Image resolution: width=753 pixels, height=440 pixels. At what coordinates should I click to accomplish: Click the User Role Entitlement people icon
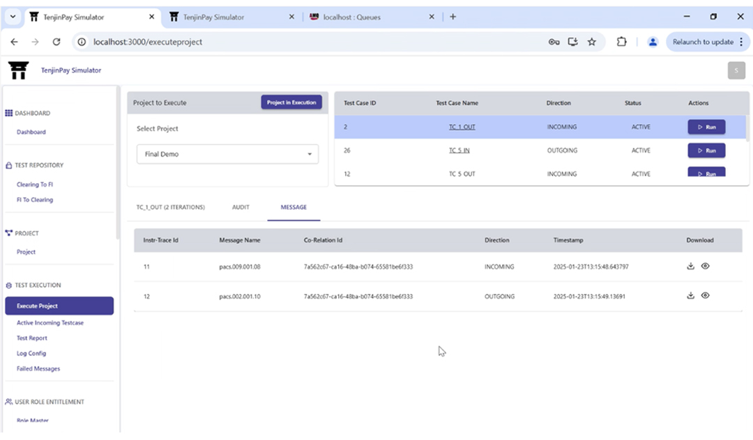[8, 402]
